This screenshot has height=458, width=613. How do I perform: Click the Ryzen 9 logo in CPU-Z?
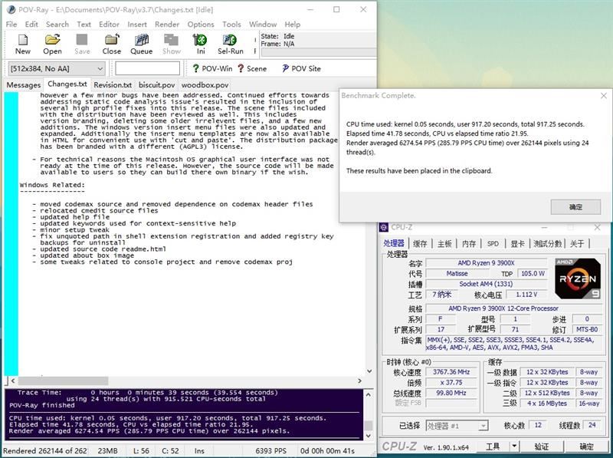tap(578, 278)
